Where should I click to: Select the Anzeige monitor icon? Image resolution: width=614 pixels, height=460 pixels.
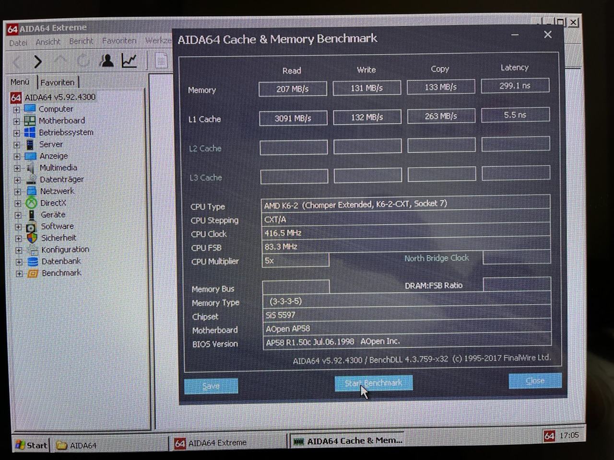pos(31,156)
